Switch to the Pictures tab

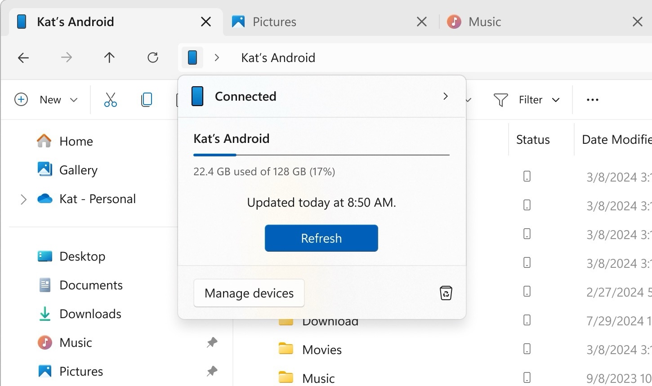pos(274,21)
